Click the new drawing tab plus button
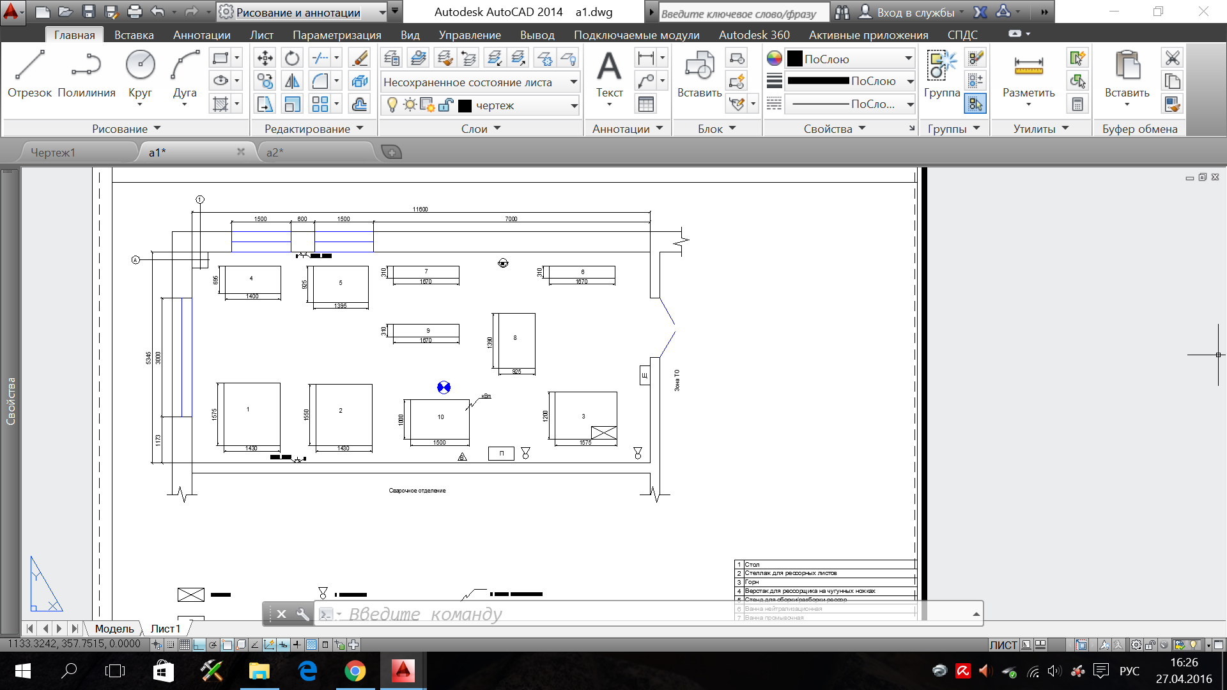1227x690 pixels. (391, 152)
